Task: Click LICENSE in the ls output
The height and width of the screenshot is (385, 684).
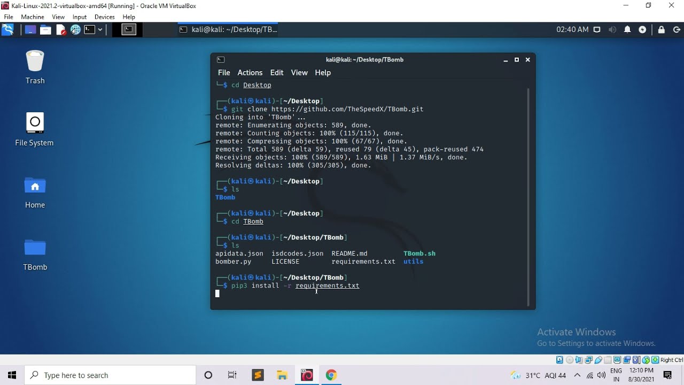Action: pyautogui.click(x=285, y=261)
